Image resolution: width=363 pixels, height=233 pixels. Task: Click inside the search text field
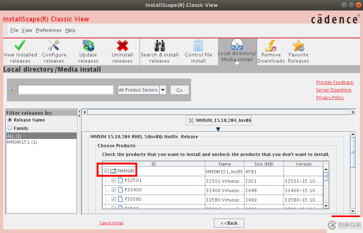(x=65, y=90)
